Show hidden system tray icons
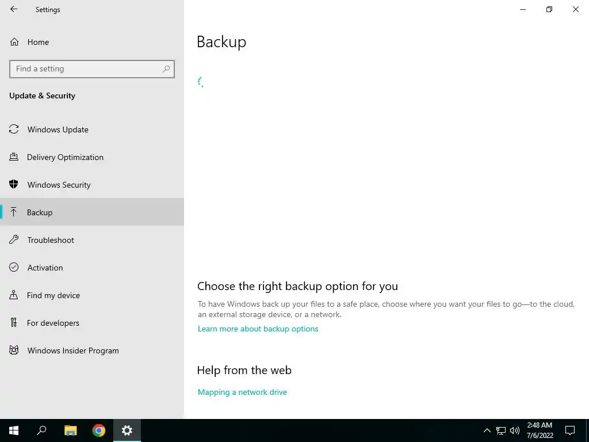The width and height of the screenshot is (589, 442). [x=487, y=430]
